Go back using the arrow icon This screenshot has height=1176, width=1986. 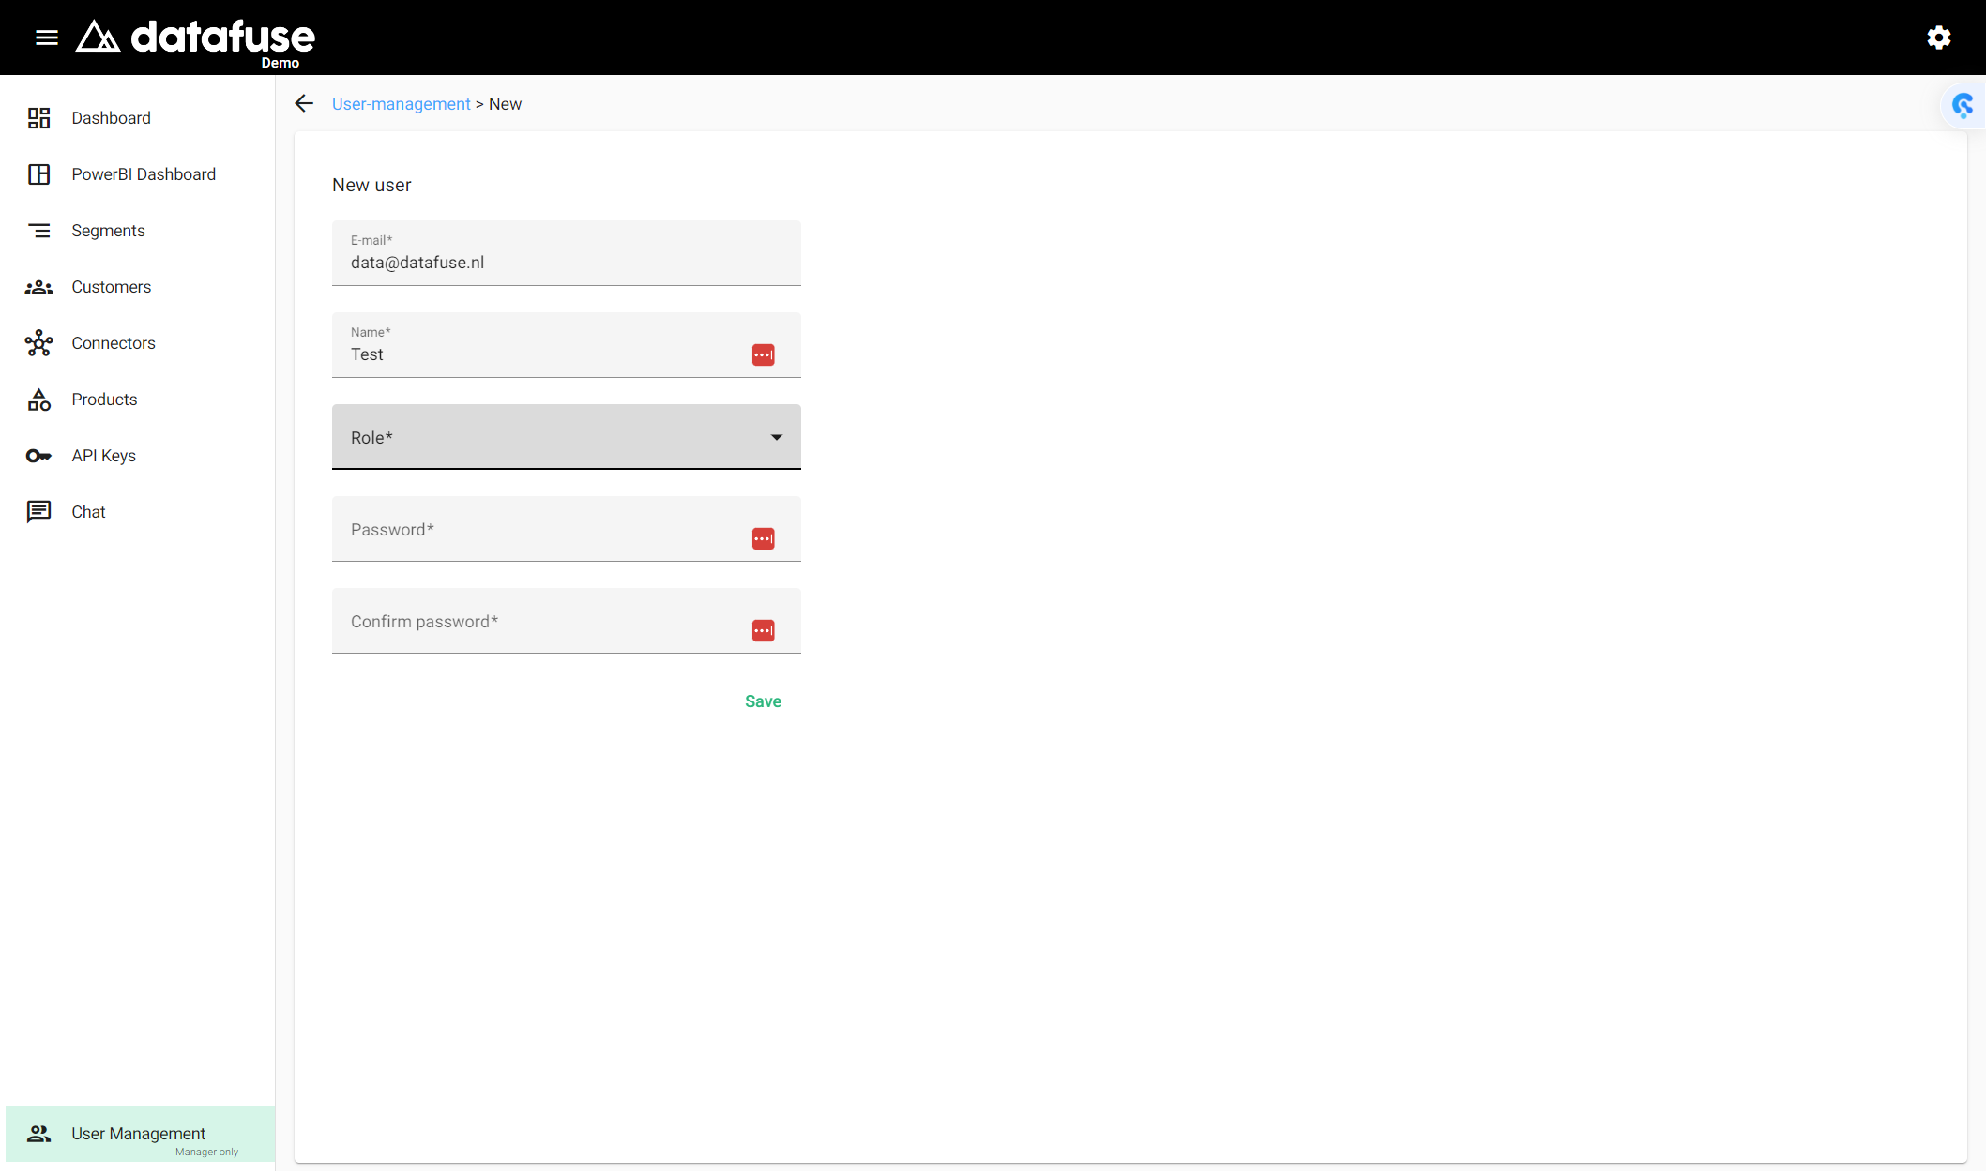click(x=304, y=103)
